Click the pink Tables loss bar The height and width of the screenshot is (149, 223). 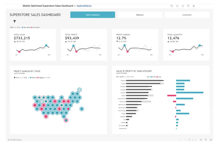click(171, 96)
